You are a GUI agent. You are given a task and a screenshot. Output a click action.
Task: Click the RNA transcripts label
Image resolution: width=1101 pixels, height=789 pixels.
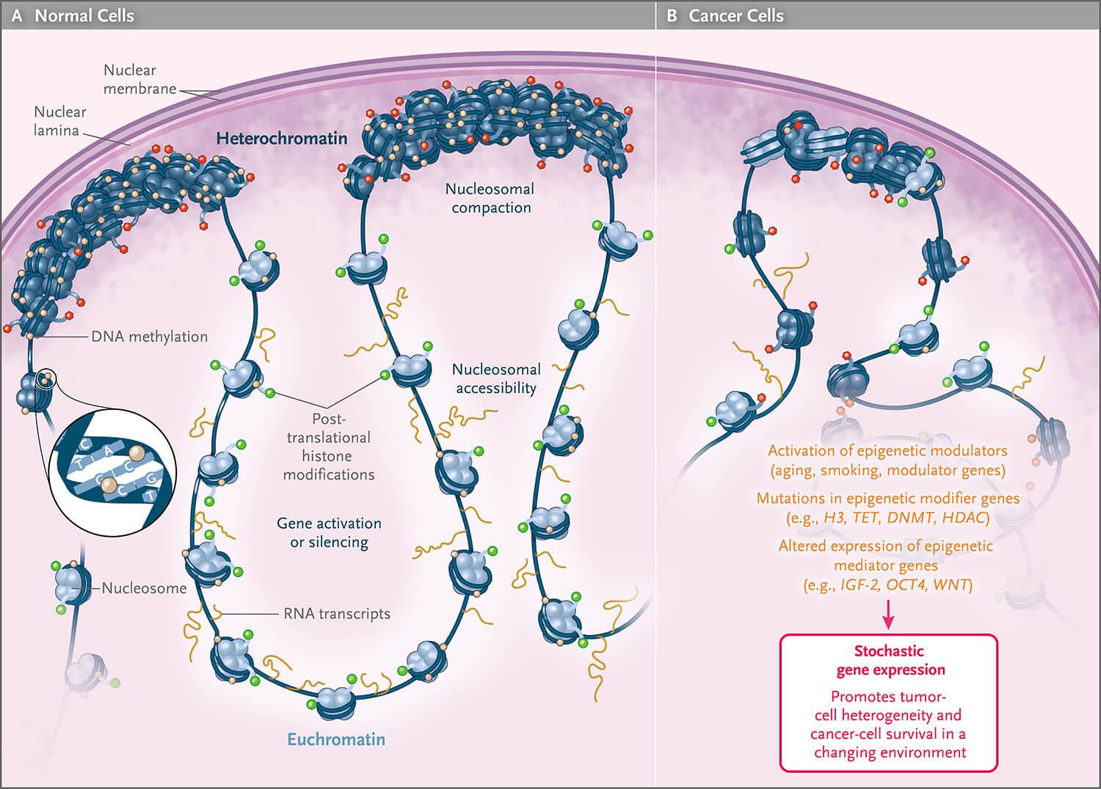(337, 614)
